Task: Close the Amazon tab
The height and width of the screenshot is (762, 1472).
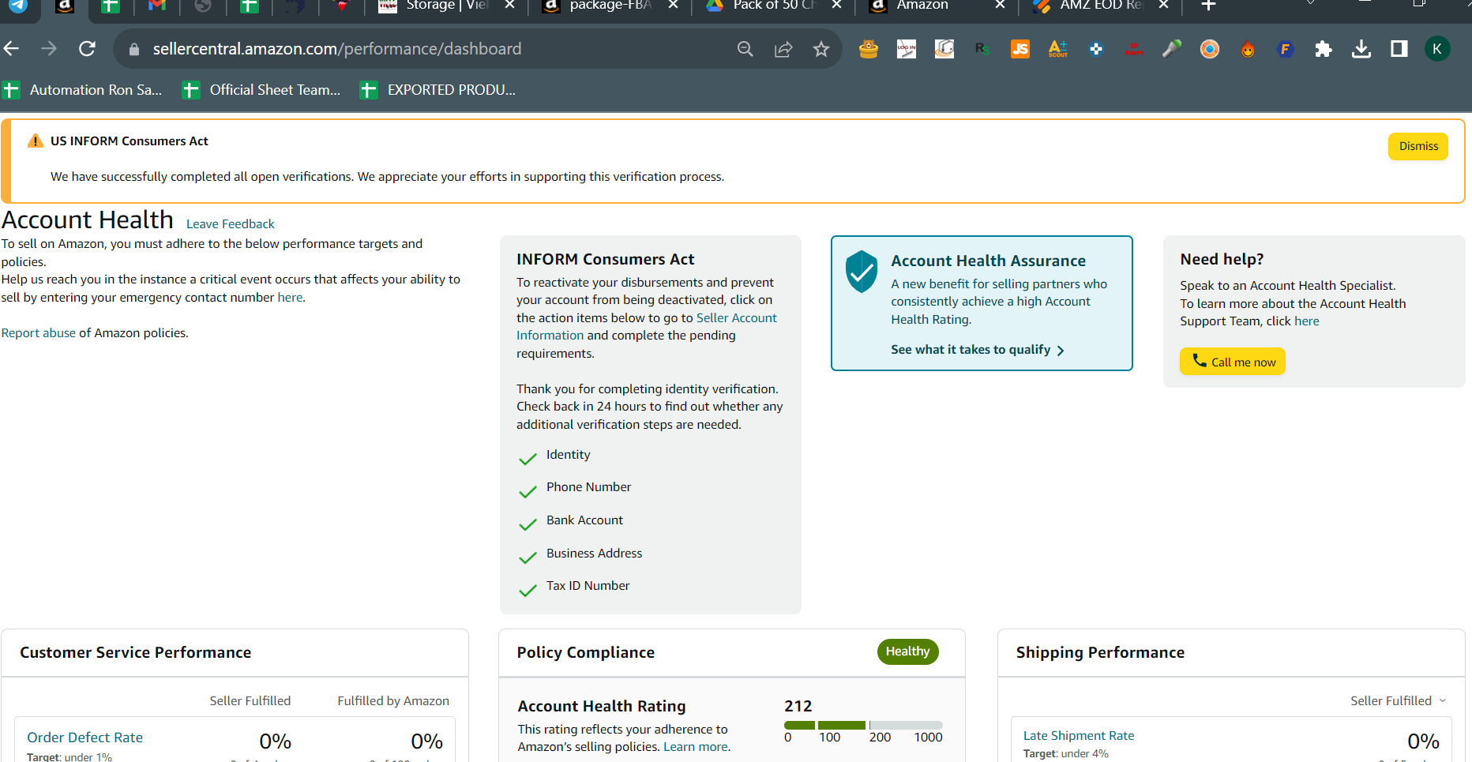Action: (x=1000, y=5)
